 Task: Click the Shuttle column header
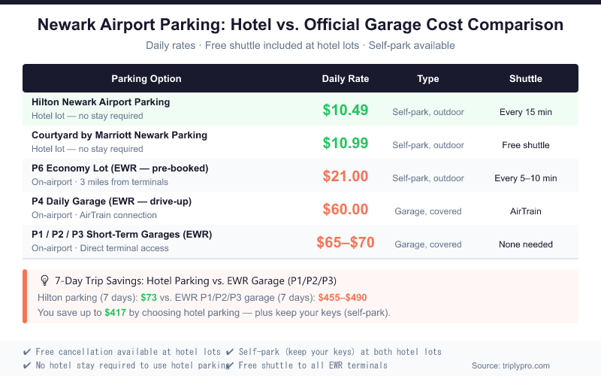[x=525, y=78]
